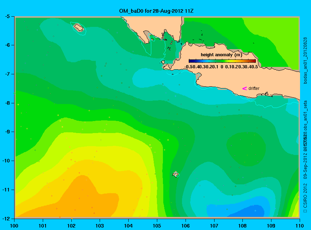Click longitude axis label 102
Image resolution: width=311 pixels, height=230 pixels.
pyautogui.click(x=71, y=226)
